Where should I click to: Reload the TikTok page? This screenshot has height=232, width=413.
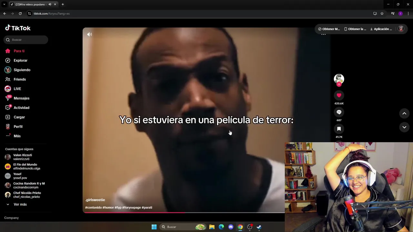(20, 14)
